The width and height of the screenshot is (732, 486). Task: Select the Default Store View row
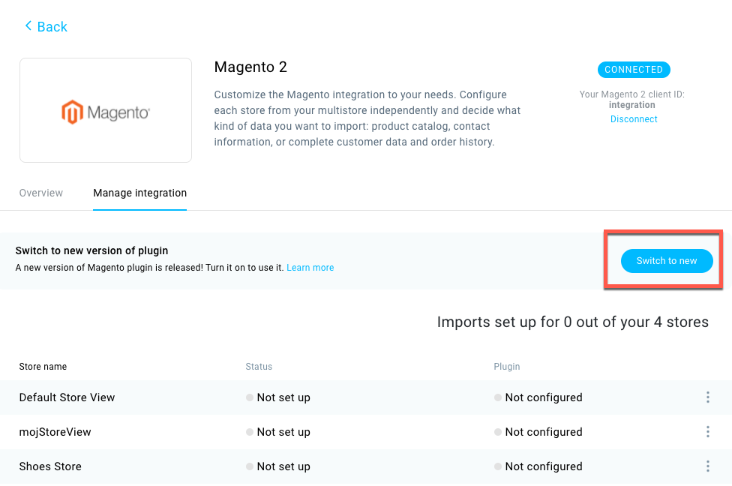[x=366, y=397]
